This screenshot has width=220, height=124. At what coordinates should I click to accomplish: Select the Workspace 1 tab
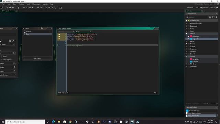8,11
